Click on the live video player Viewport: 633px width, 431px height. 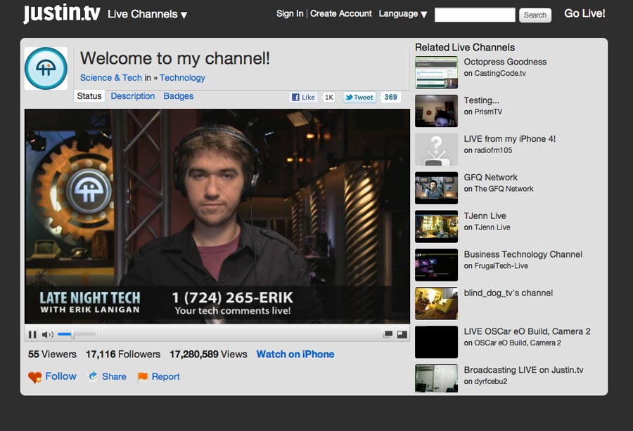click(x=217, y=216)
